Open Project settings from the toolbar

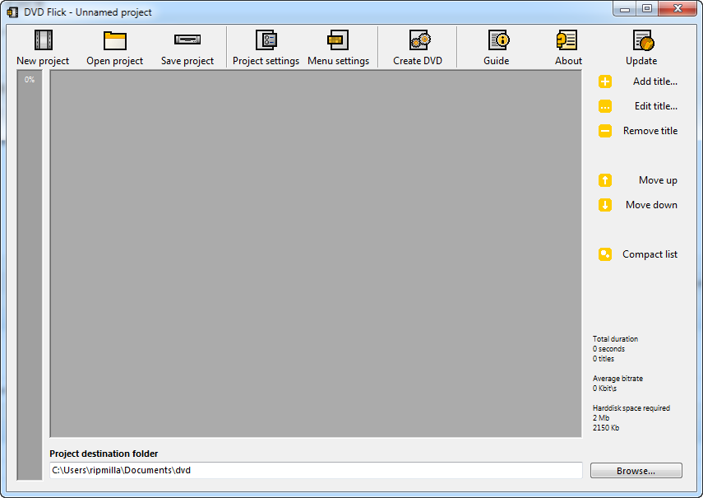pyautogui.click(x=266, y=40)
